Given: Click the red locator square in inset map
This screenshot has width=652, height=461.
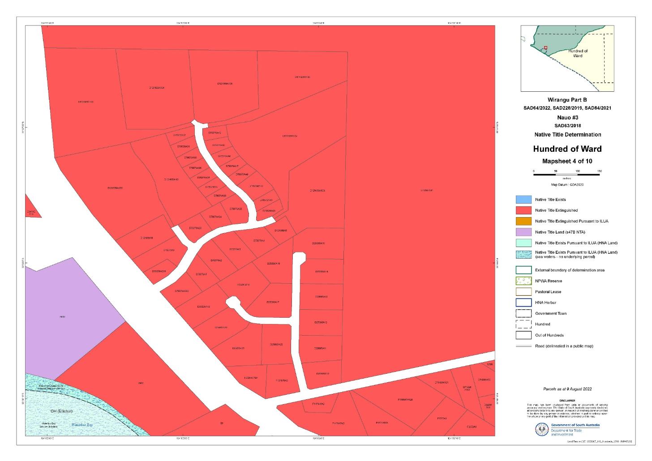Looking at the screenshot, I should tap(545, 48).
